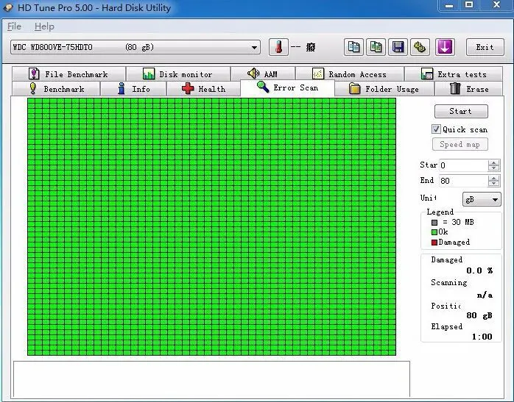Click the Start scan button
The width and height of the screenshot is (514, 402).
coord(461,111)
